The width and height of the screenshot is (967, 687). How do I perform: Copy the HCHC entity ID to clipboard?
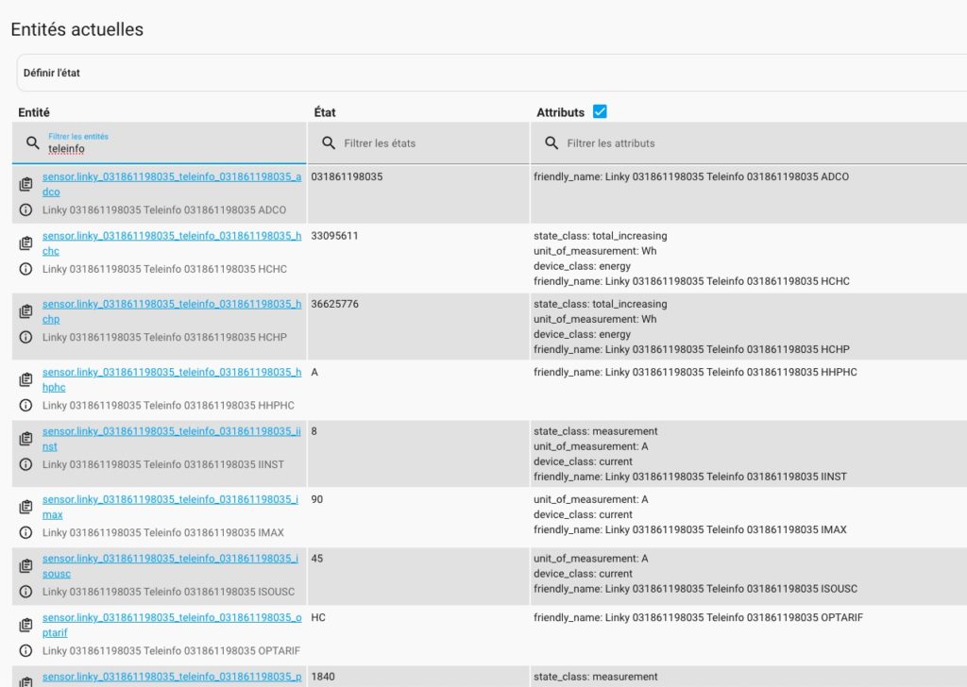(25, 243)
